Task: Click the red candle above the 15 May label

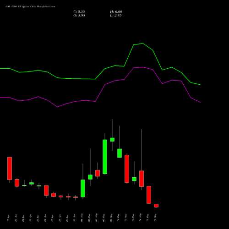Action: click(x=149, y=195)
